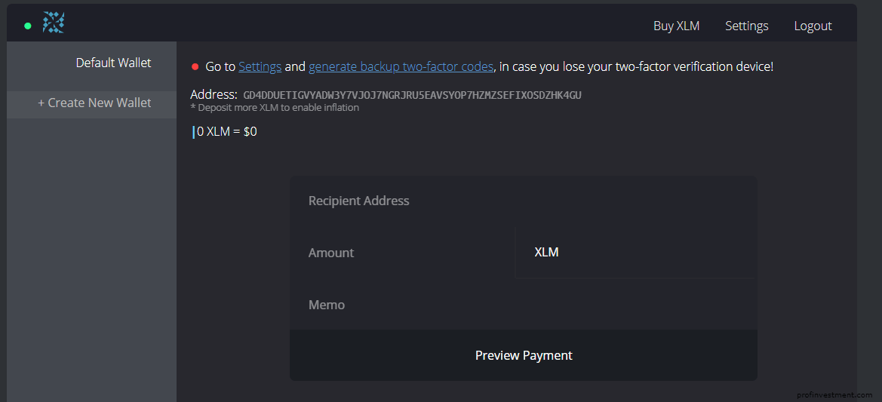Focus the Recipient Address field

[523, 201]
